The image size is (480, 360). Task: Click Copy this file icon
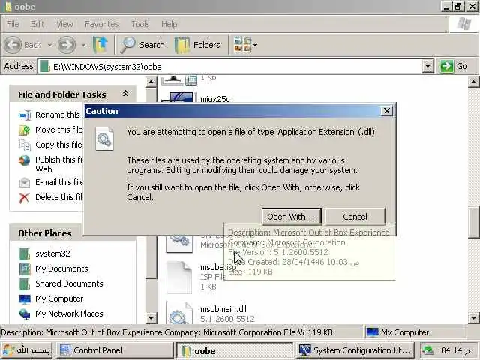click(x=25, y=145)
